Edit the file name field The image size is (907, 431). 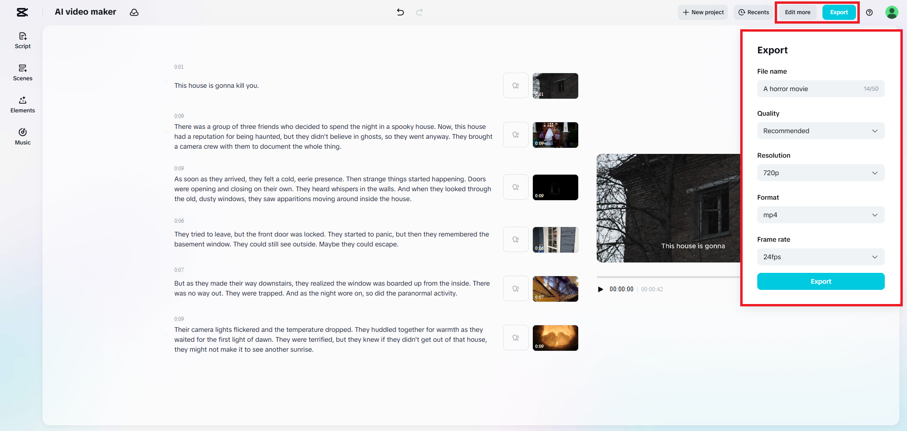[x=813, y=89]
